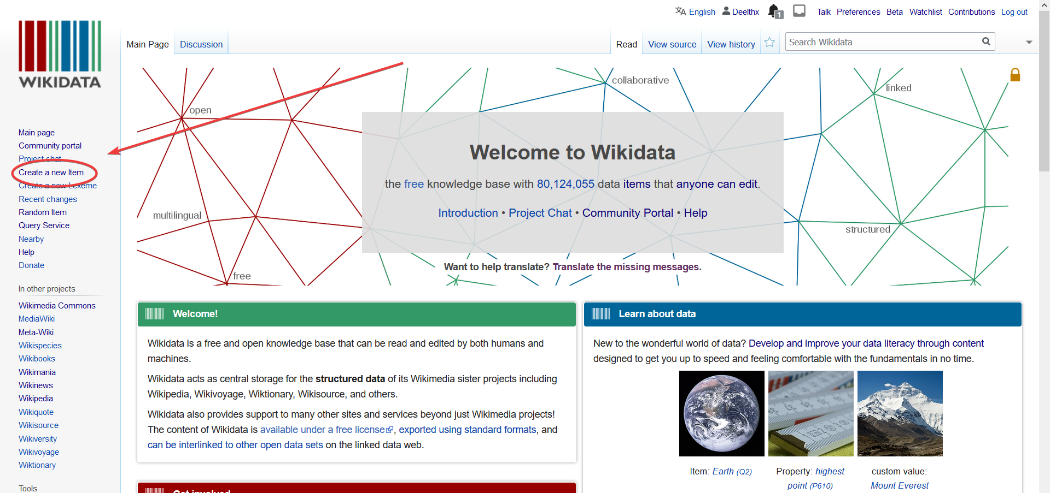
Task: Click Translate the missing messages link
Action: coord(626,267)
